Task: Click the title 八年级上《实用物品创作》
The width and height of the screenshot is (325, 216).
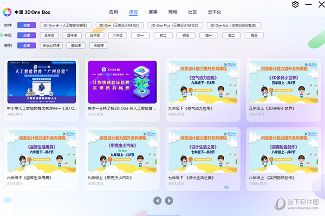Action: coord(271,178)
